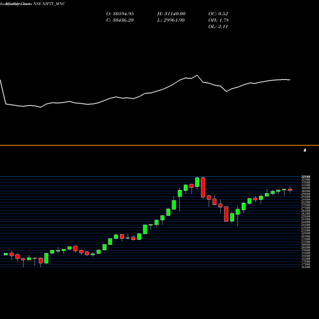This screenshot has height=319, width=319.
Task: Click the high value H: 31140.00
Action: click(172, 14)
